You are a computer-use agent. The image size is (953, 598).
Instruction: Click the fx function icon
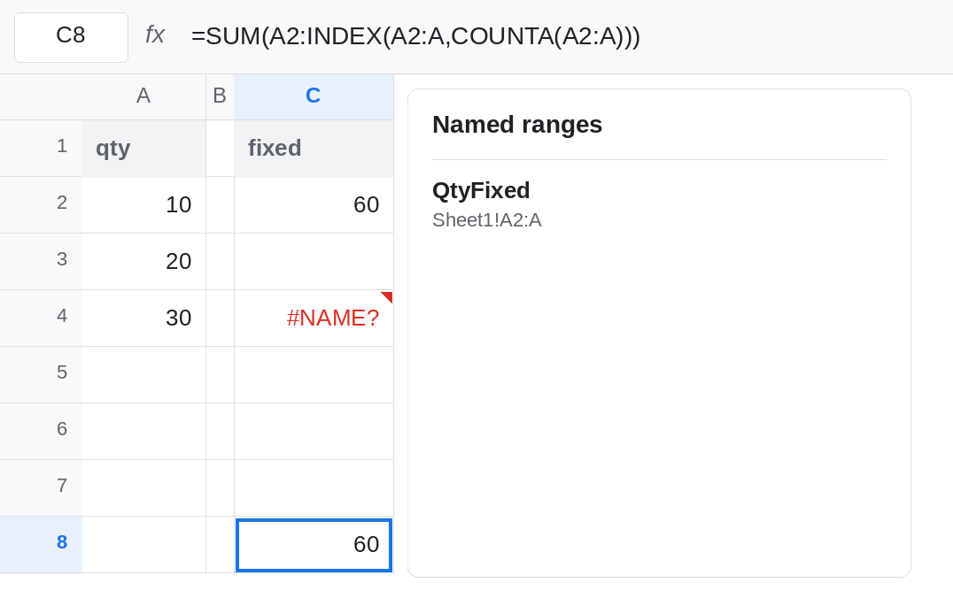coord(155,34)
